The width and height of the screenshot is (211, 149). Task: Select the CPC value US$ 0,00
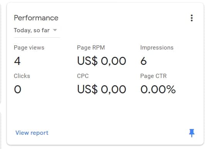(x=102, y=89)
